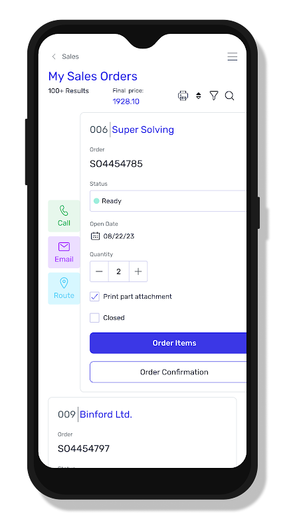The height and width of the screenshot is (531, 299).
Task: Tap the Route location pin action
Action: tap(64, 289)
